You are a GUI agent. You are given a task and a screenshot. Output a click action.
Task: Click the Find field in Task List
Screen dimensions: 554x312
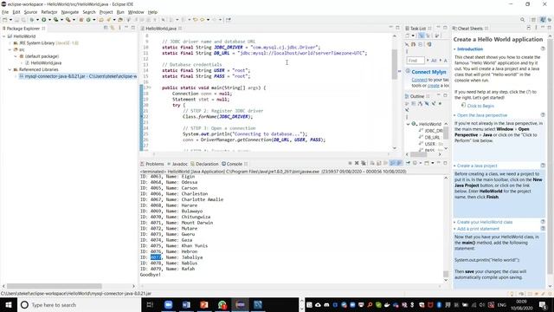click(x=415, y=61)
